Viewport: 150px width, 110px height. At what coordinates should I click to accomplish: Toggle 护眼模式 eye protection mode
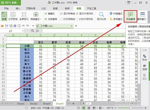(x=116, y=13)
